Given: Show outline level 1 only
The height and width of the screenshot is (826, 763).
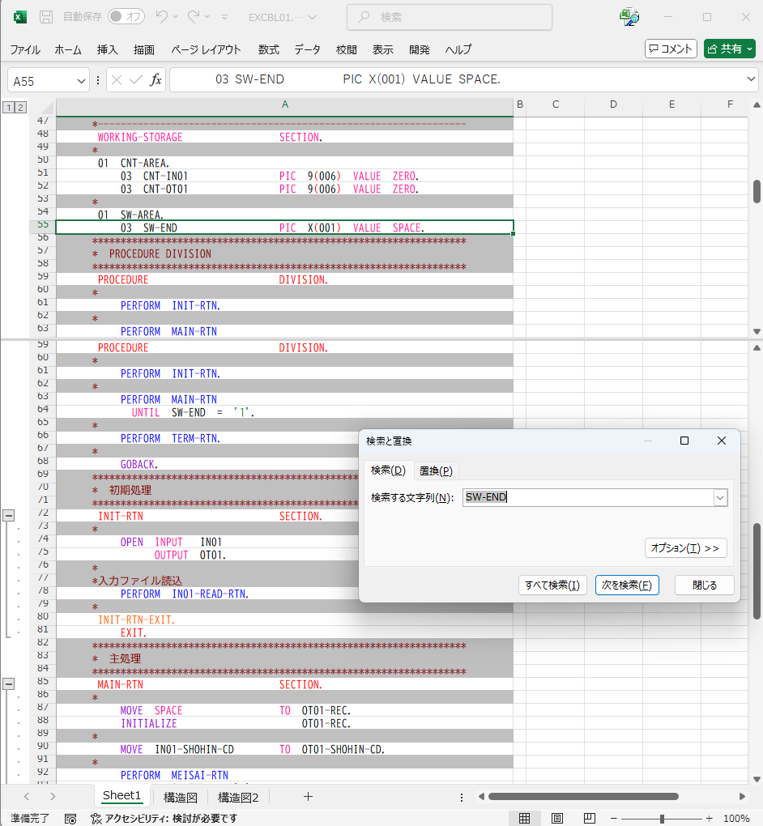Looking at the screenshot, I should click(8, 108).
